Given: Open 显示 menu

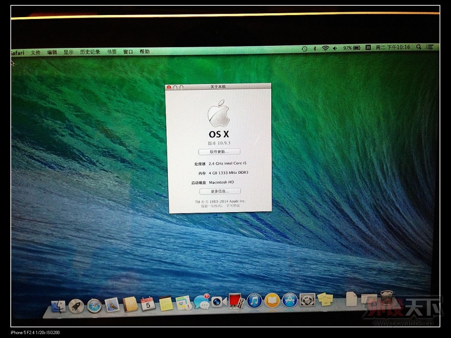Looking at the screenshot, I should 68,52.
